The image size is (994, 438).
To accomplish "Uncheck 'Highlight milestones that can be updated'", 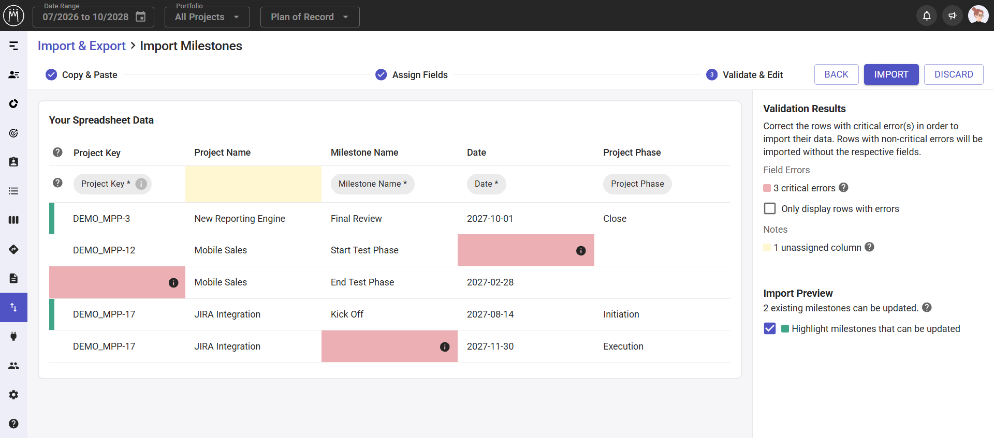I will (770, 328).
